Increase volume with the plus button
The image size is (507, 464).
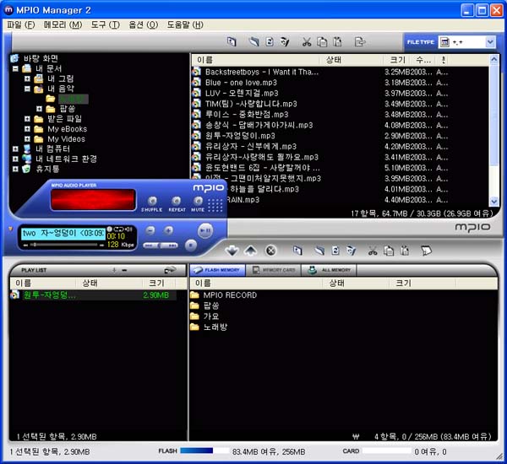pyautogui.click(x=168, y=230)
